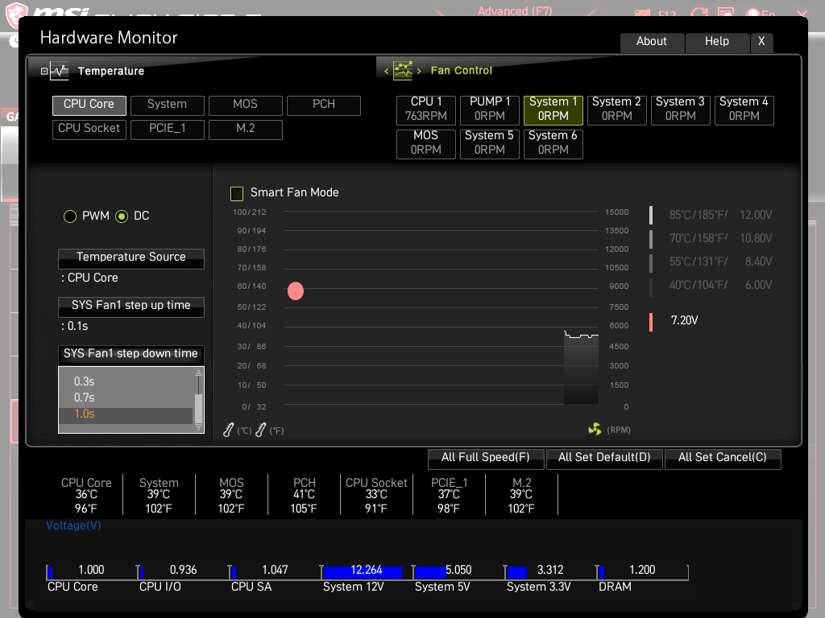The image size is (825, 618).
Task: Select PCIE_1 temperature button
Action: pyautogui.click(x=168, y=129)
